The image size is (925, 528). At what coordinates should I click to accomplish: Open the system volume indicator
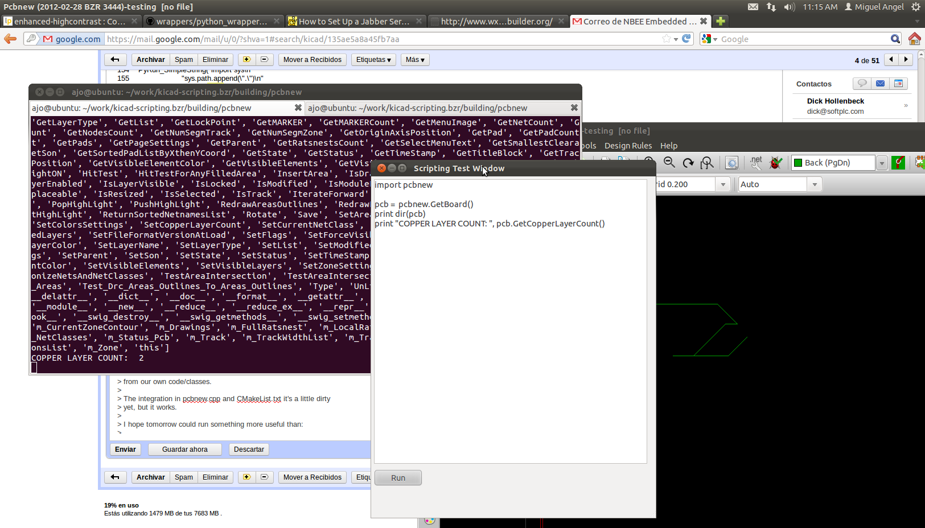789,7
